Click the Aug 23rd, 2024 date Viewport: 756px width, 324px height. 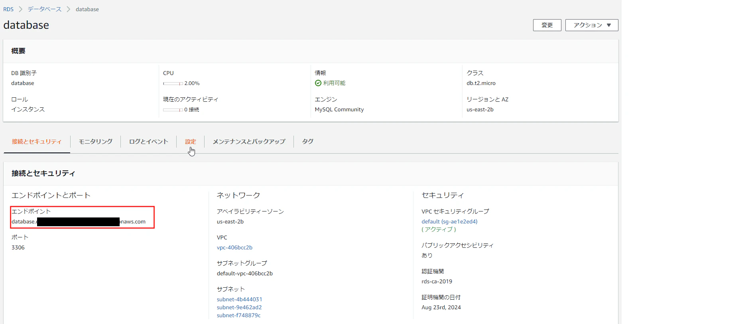tap(441, 307)
